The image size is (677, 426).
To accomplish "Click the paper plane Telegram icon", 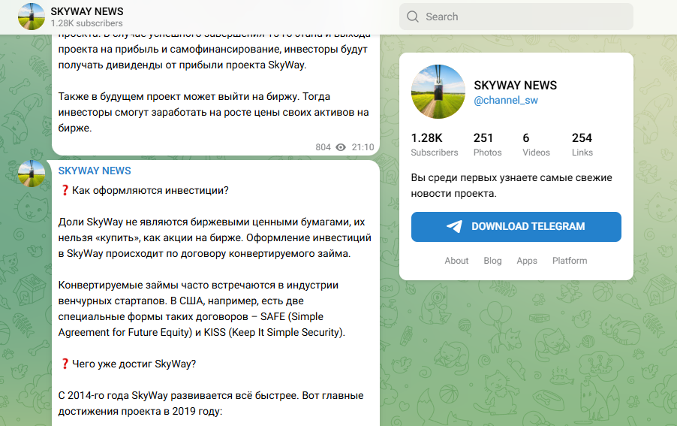I will pos(454,226).
